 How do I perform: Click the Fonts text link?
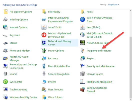point(90,12)
